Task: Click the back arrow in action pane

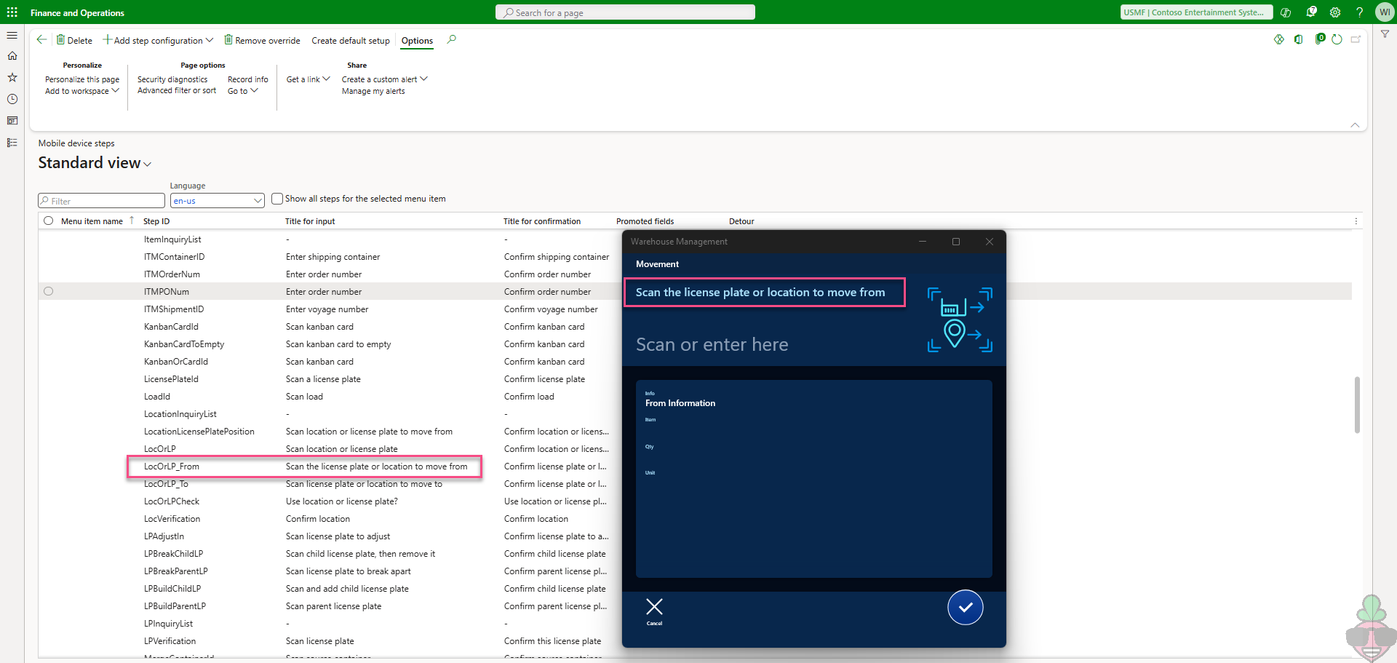Action: pyautogui.click(x=41, y=40)
